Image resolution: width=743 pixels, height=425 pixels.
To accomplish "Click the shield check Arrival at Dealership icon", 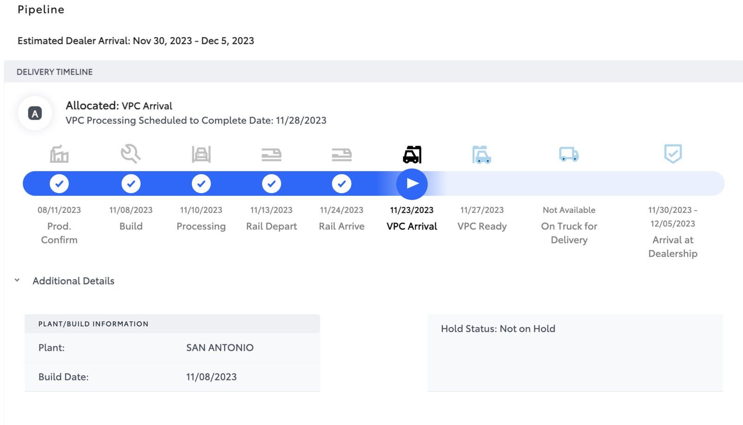I will (673, 154).
